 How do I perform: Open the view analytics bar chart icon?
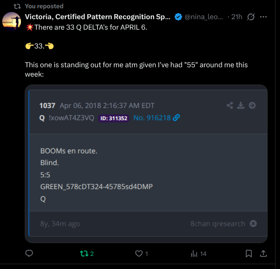click(194, 254)
